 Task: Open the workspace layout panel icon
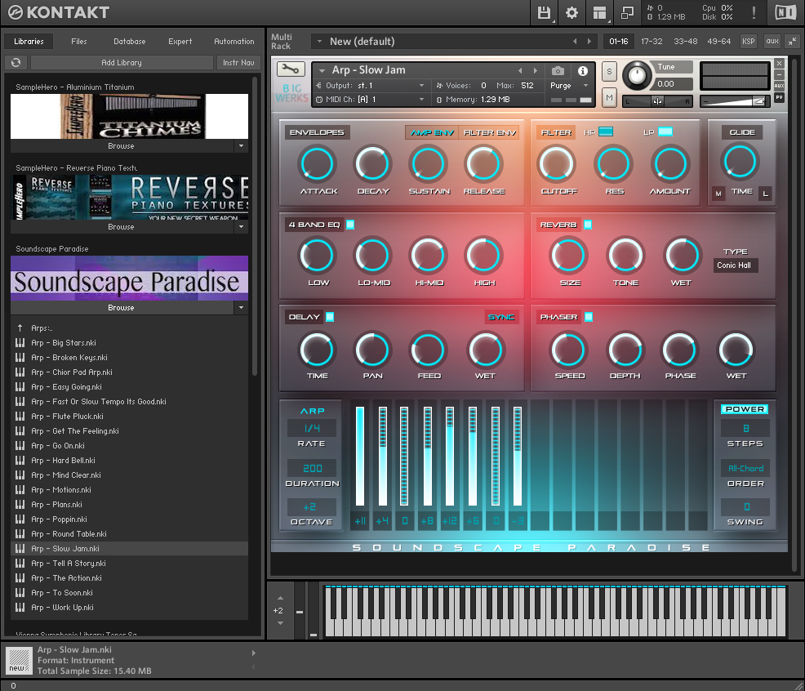[x=599, y=12]
